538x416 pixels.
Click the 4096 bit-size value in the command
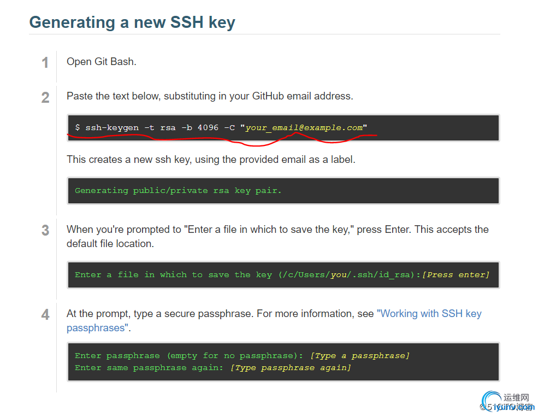[208, 128]
